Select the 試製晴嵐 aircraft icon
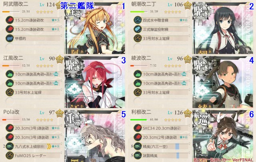The height and width of the screenshot is (162, 256). point(138,156)
